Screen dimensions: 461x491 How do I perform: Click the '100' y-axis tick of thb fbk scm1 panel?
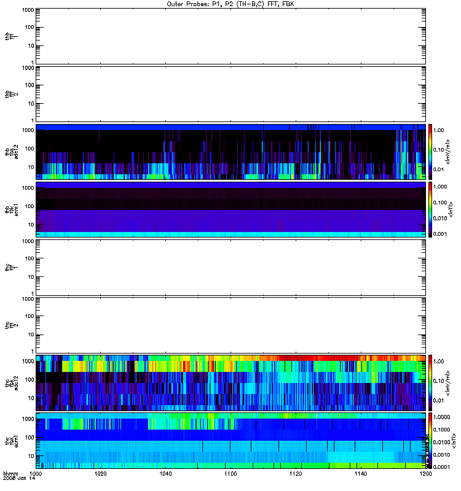(30, 206)
